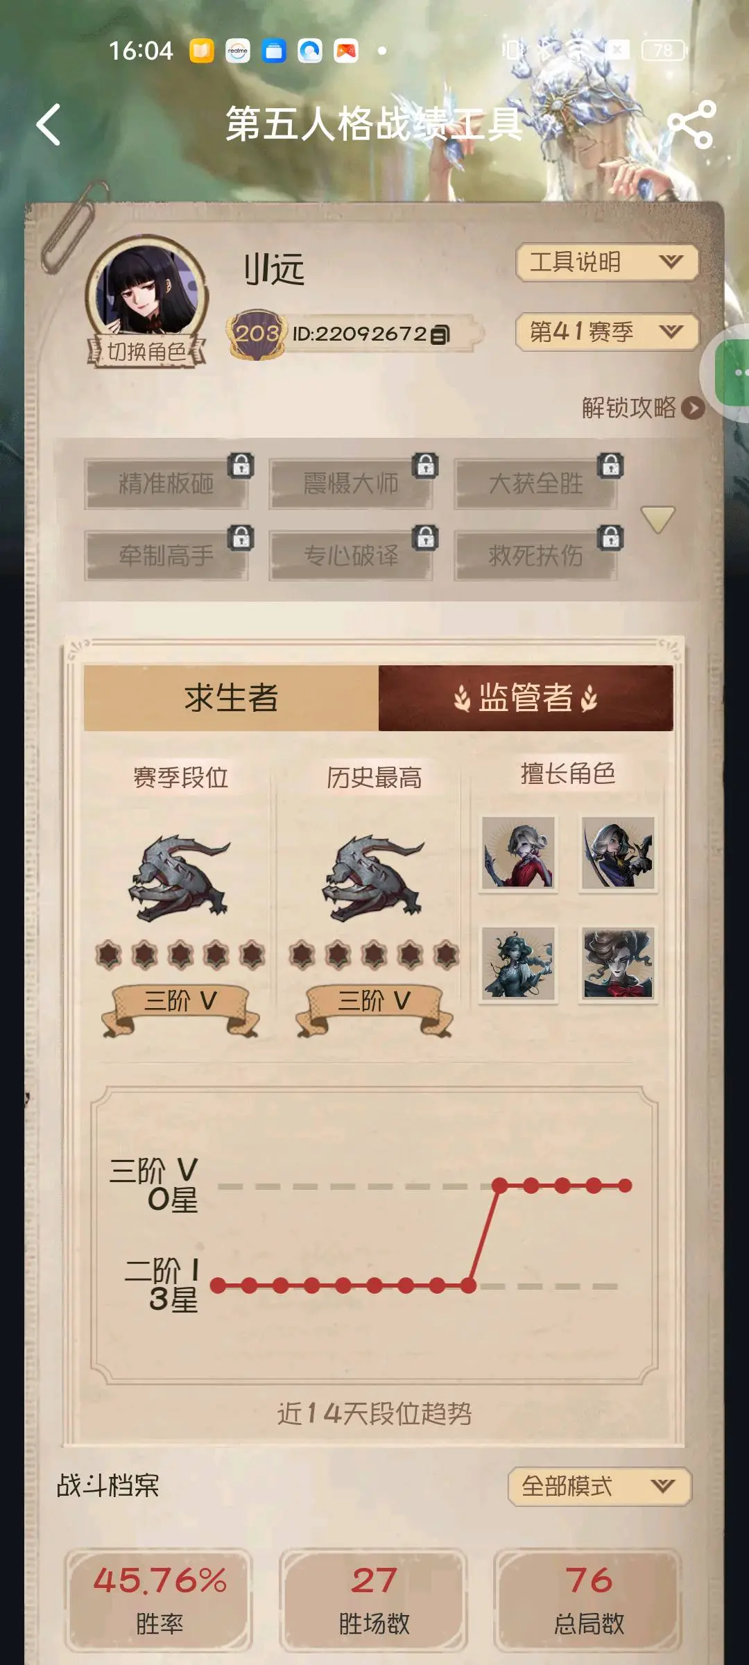The height and width of the screenshot is (1665, 749).
Task: Copy the player ID using copy icon
Action: coord(440,335)
